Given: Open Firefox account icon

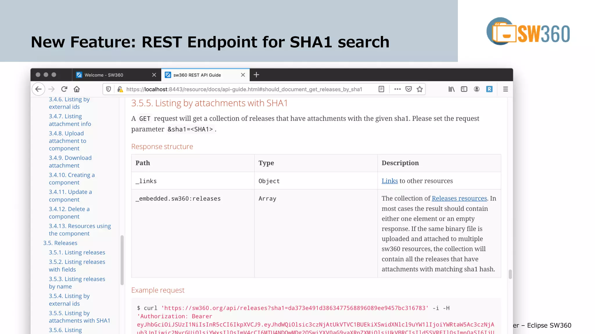Looking at the screenshot, I should [x=476, y=89].
